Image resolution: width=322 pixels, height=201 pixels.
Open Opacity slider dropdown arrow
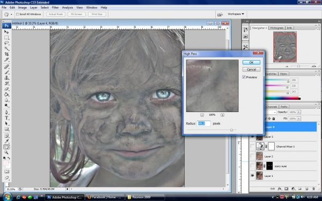pos(299,112)
